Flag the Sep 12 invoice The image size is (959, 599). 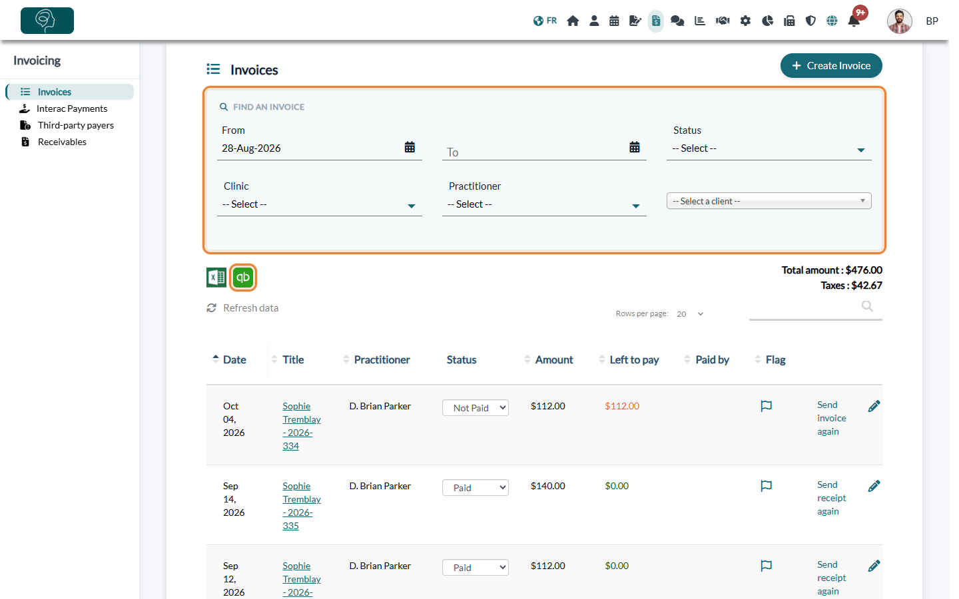click(x=767, y=566)
